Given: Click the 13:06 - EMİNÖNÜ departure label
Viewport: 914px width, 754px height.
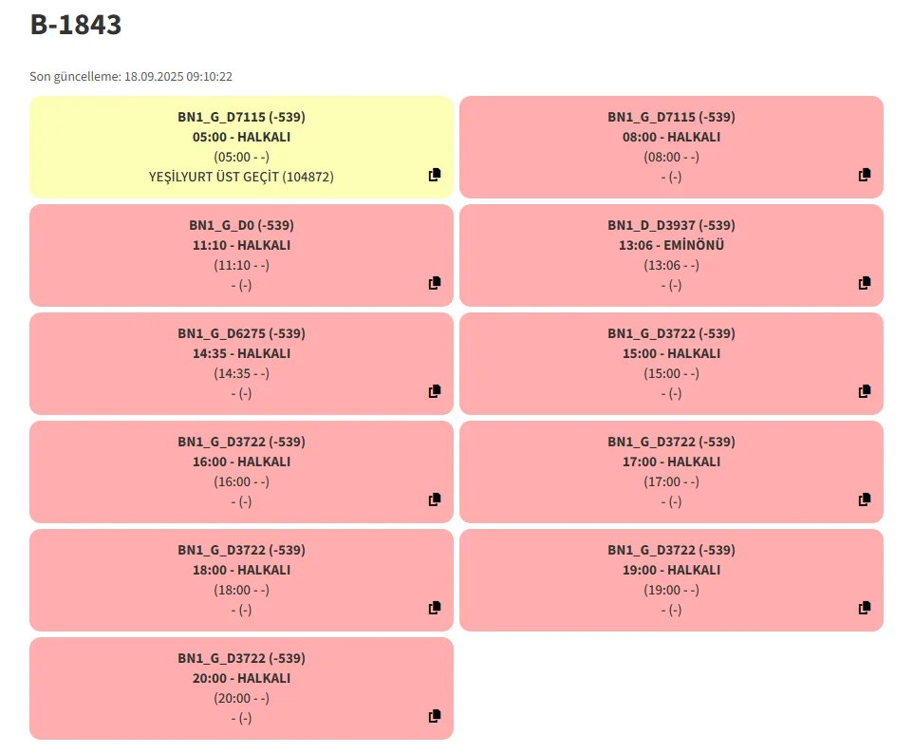Looking at the screenshot, I should (671, 245).
